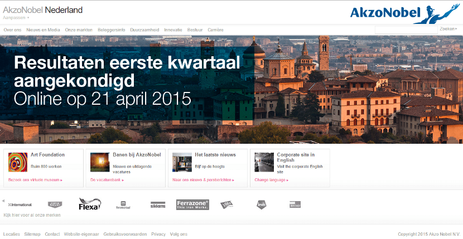Open the Corporate site in English thumbnail
This screenshot has height=239, width=463.
click(x=264, y=162)
